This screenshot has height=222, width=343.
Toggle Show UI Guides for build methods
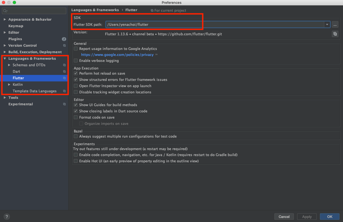coord(76,105)
